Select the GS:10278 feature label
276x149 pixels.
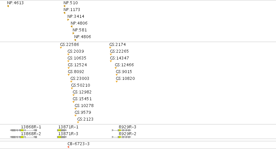[x=84, y=106]
